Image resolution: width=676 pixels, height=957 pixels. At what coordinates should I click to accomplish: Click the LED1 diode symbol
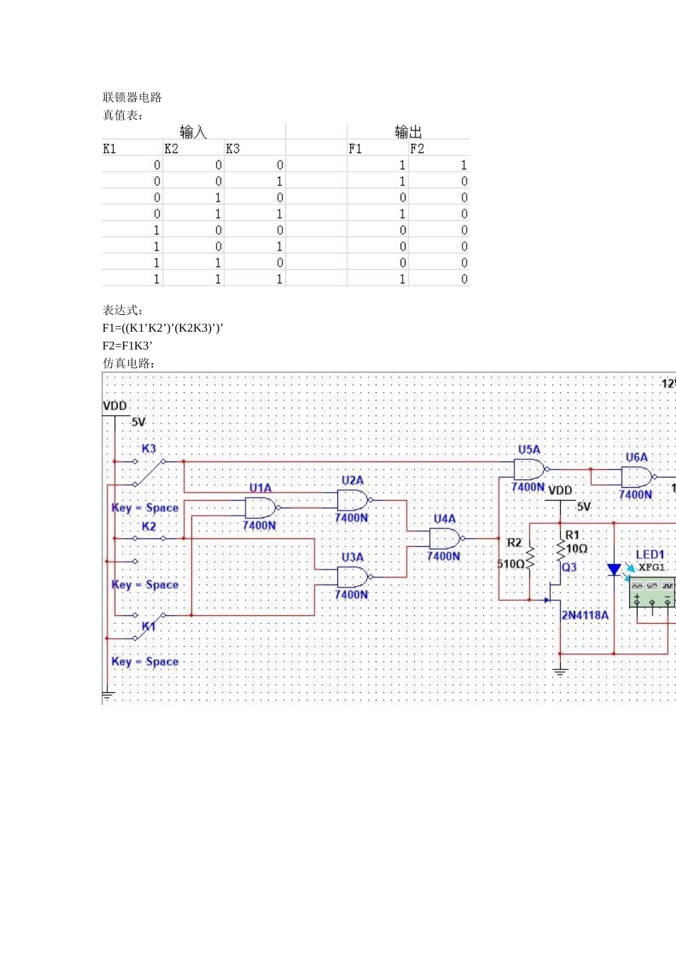point(614,570)
